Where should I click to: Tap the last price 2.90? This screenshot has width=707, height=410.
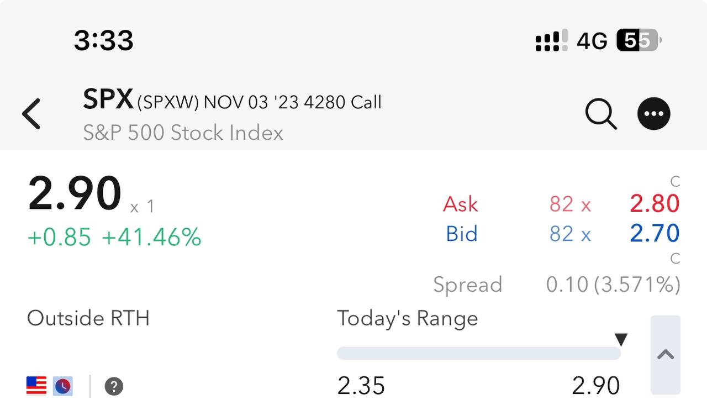[75, 194]
